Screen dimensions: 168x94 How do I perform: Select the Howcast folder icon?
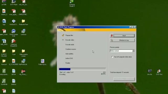point(4,62)
